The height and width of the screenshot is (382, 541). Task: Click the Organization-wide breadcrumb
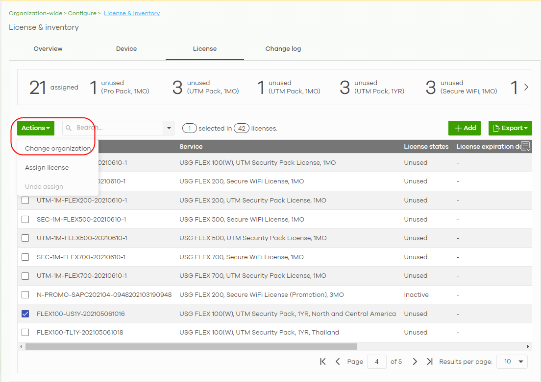36,13
